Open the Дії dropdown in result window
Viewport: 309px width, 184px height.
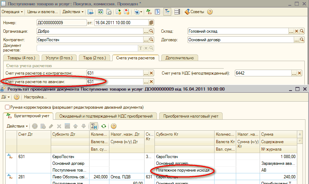(5, 97)
